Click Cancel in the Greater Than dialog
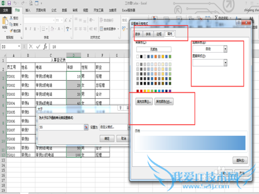 point(123,139)
